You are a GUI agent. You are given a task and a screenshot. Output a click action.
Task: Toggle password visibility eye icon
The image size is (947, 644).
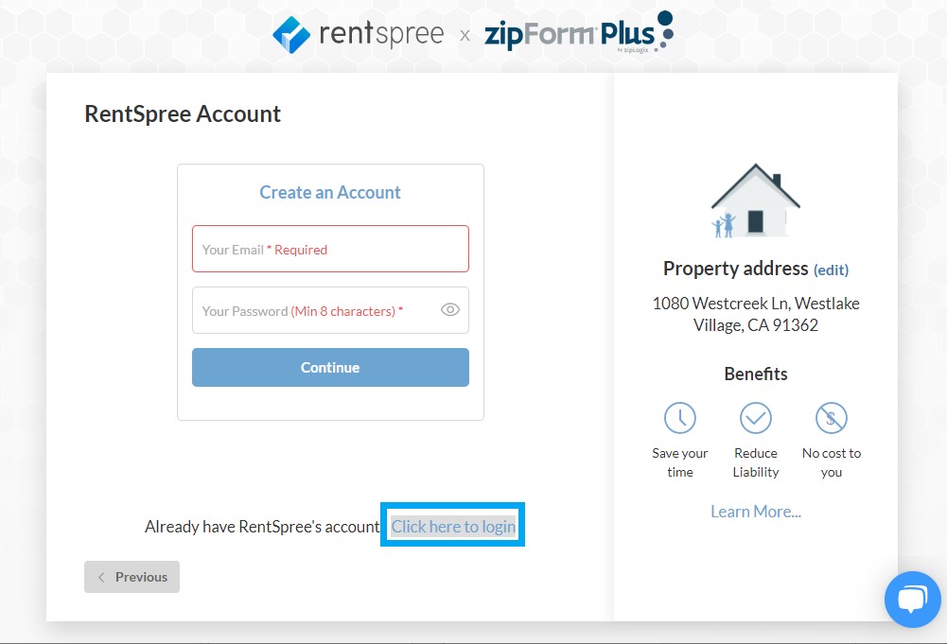click(x=450, y=309)
